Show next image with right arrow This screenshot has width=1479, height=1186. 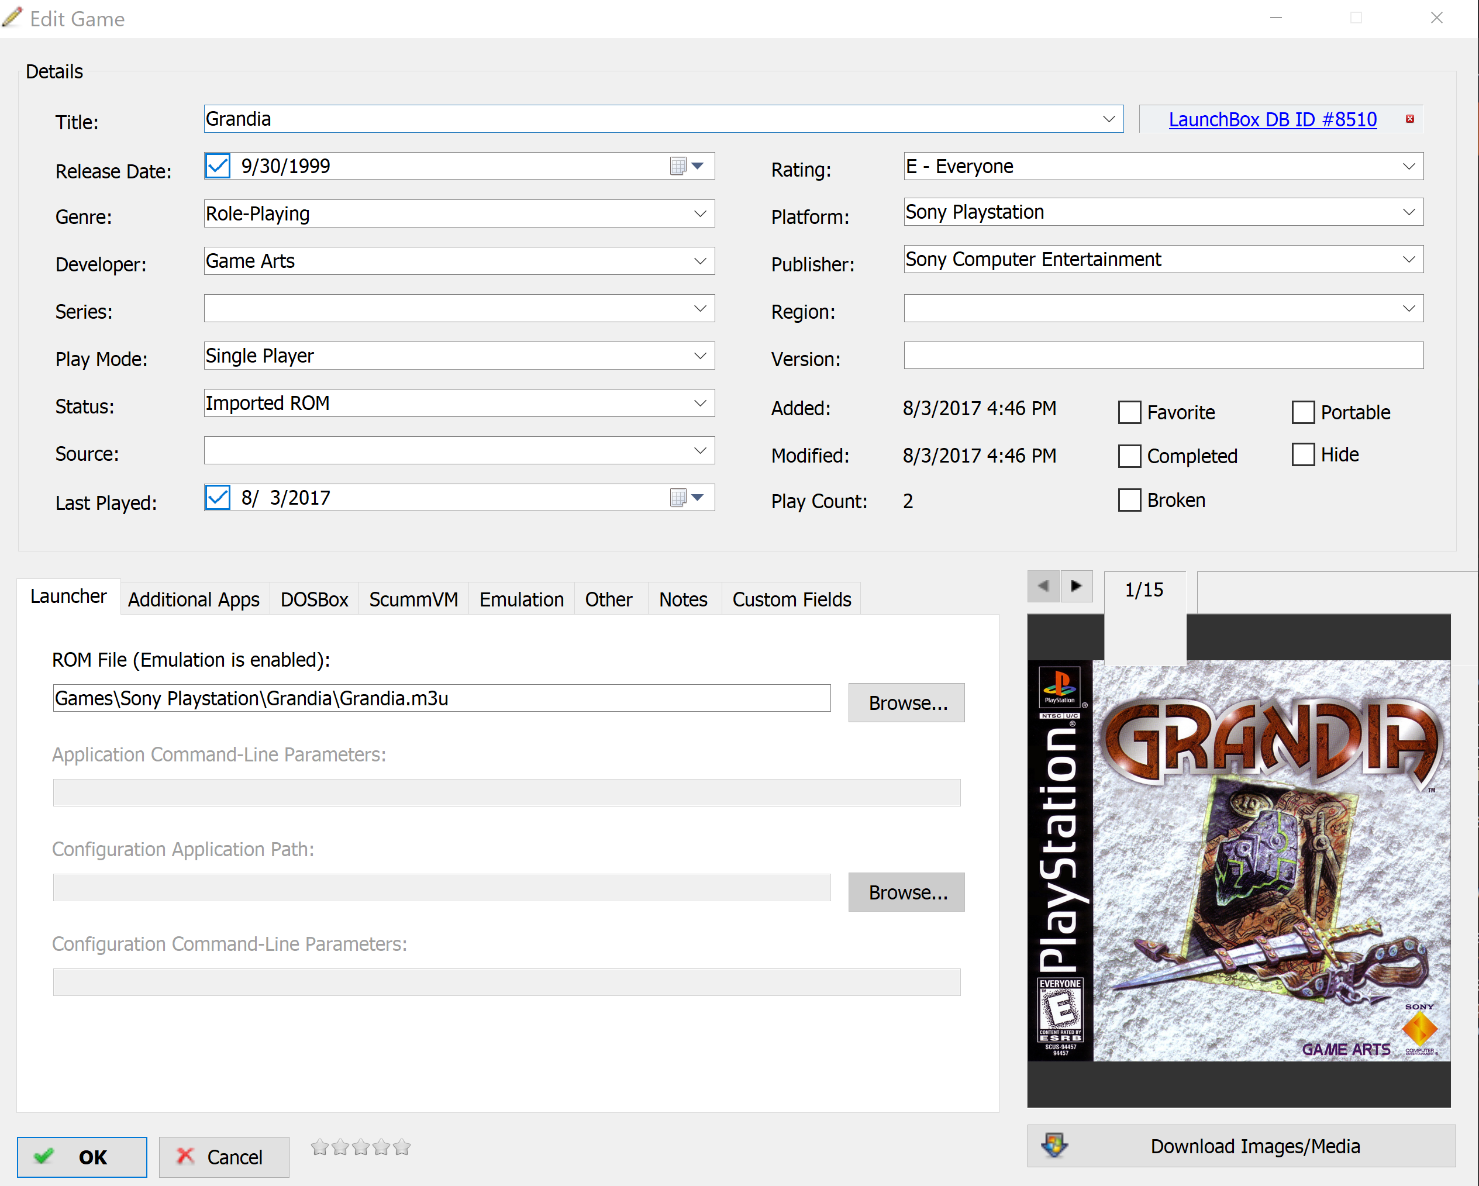(x=1076, y=587)
